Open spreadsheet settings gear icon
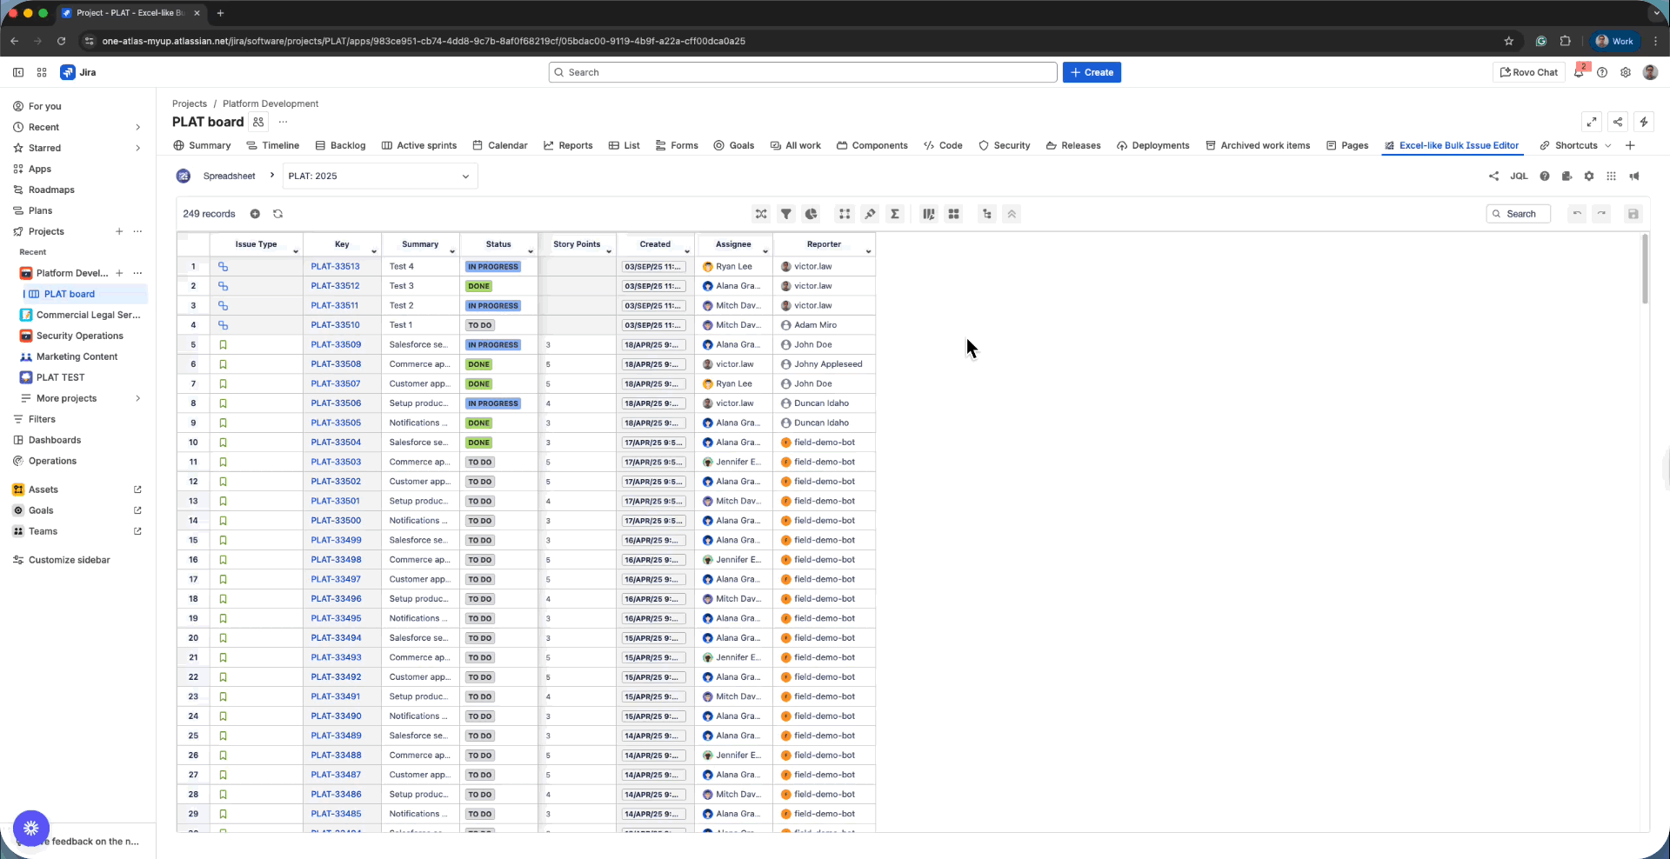Screen dimensions: 1670x859 [x=1588, y=176]
